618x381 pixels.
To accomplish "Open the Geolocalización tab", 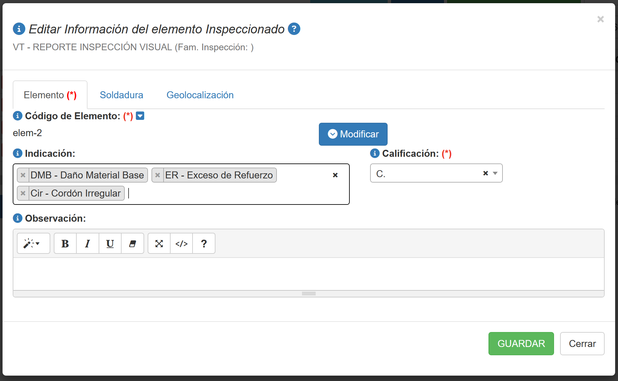I will tap(200, 95).
